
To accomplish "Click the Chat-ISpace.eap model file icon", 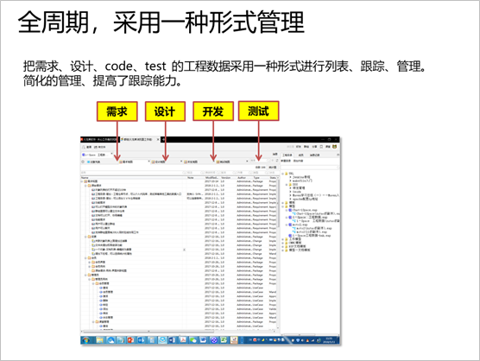I will pos(290,210).
